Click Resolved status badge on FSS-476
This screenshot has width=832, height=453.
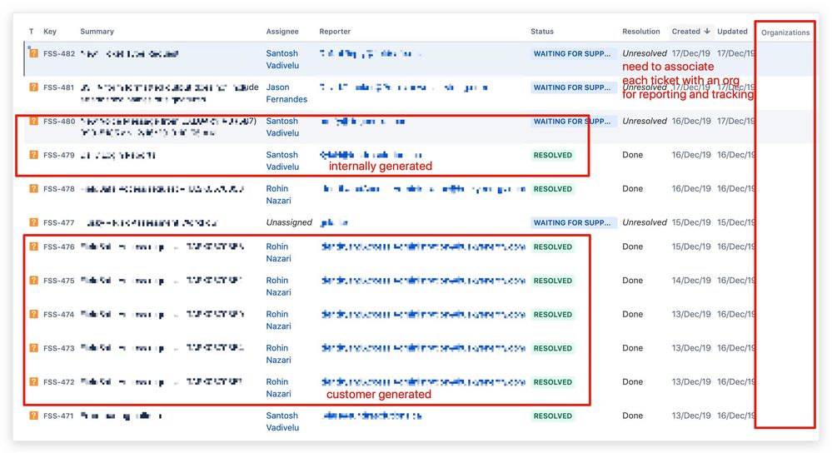click(553, 247)
